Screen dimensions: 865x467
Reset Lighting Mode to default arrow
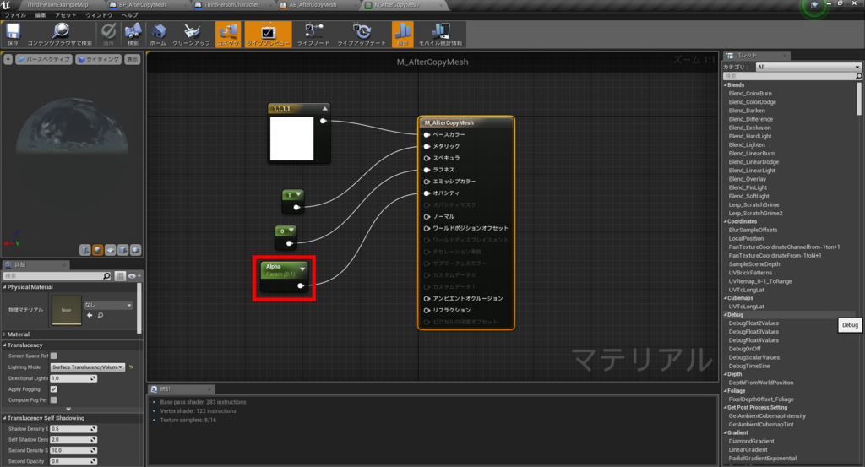click(131, 367)
